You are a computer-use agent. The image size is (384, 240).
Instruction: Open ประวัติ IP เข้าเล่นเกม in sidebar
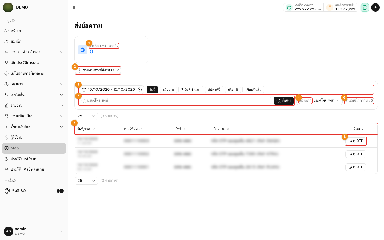[x=34, y=170]
